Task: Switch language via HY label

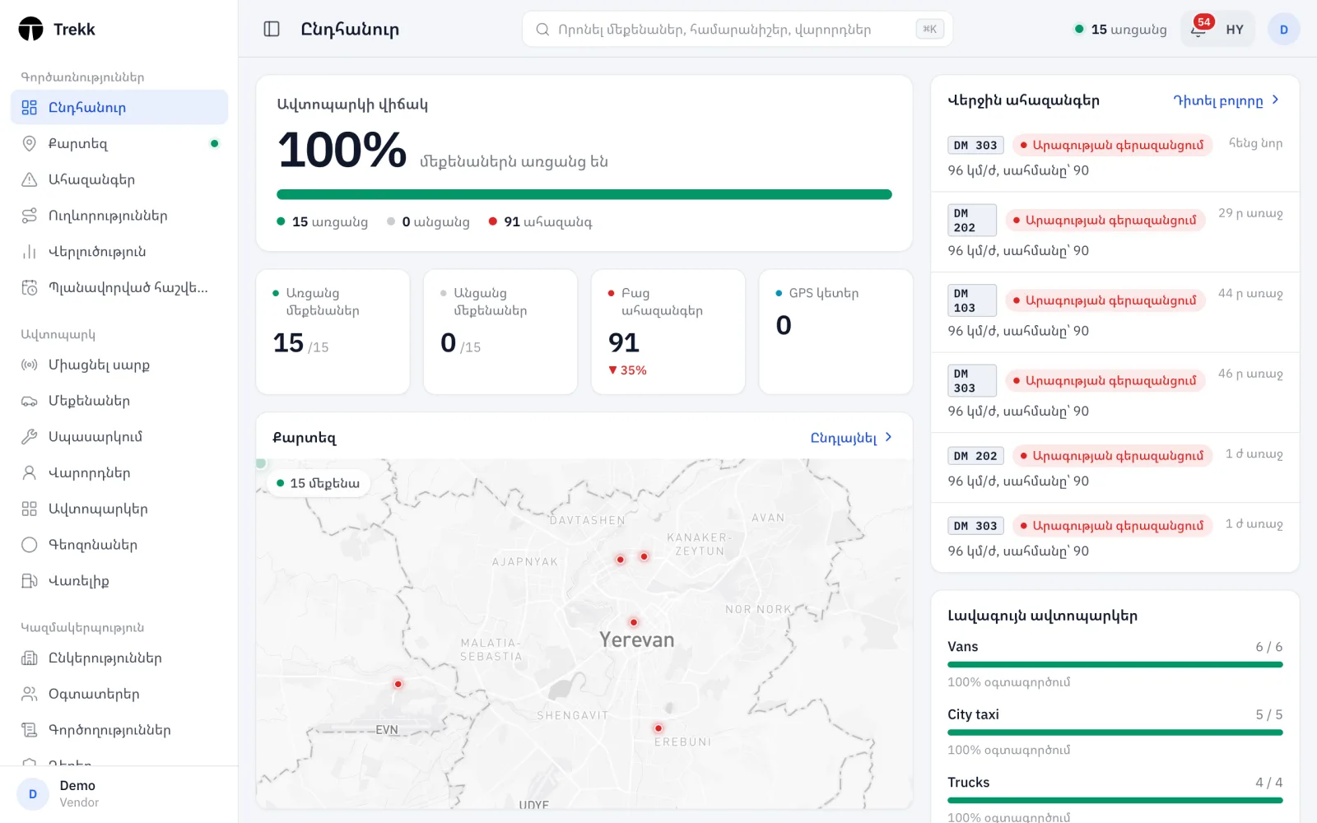Action: coord(1235,30)
